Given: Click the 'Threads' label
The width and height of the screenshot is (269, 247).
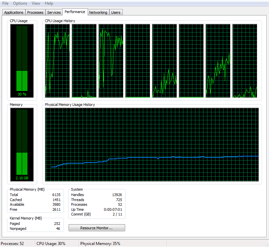Looking at the screenshot, I should coord(78,200).
